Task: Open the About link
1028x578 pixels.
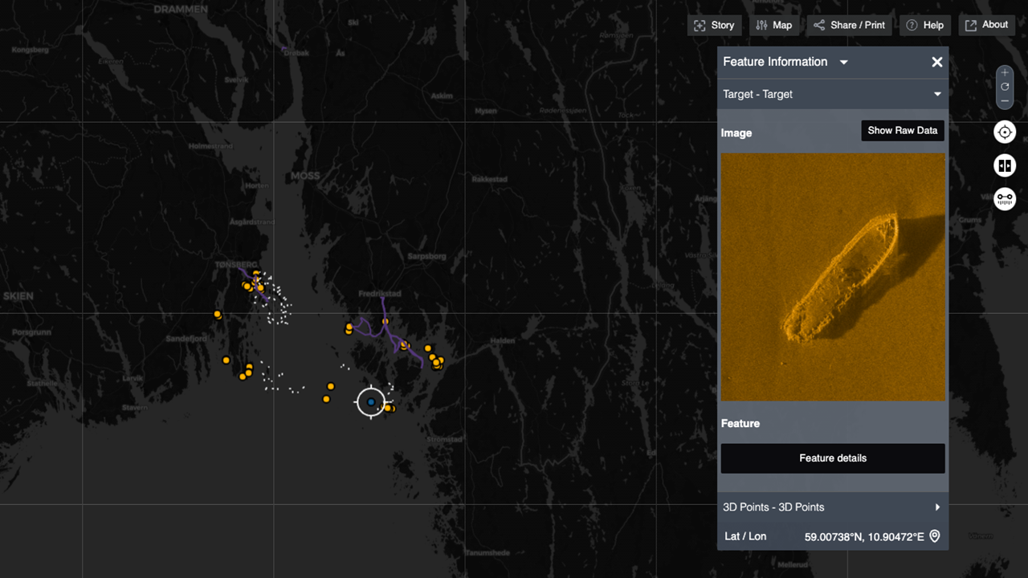Action: click(986, 25)
